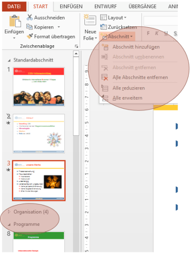The image size is (191, 253).
Task: Click the Abschnitt umbenennen icon
Action: [x=105, y=57]
